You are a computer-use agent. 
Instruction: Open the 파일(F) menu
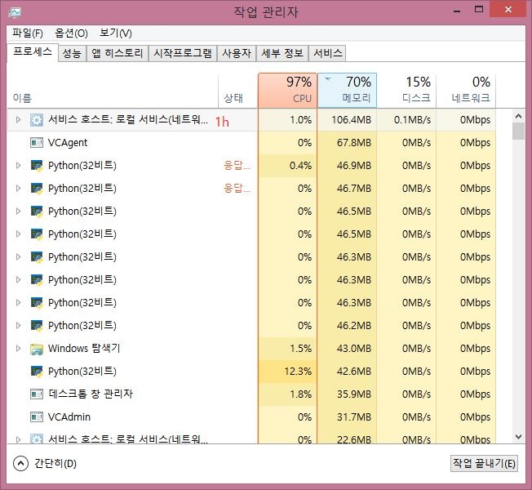(x=28, y=33)
